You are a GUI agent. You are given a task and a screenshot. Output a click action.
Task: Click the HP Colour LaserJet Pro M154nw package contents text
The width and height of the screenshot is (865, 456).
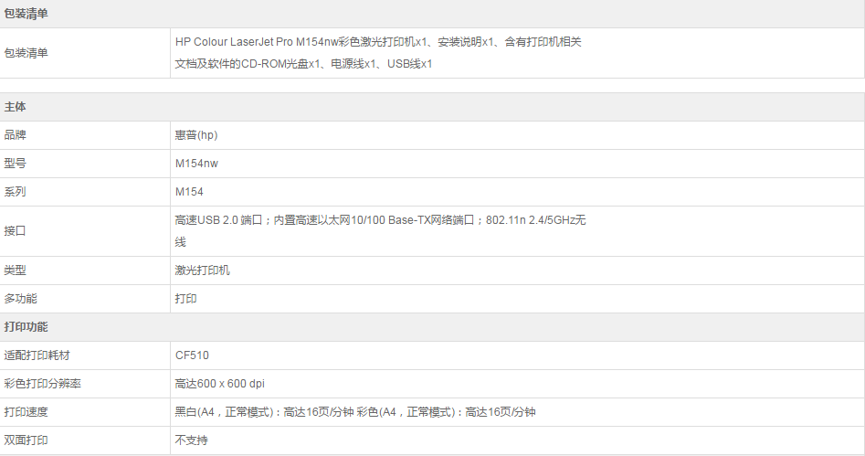tap(378, 53)
